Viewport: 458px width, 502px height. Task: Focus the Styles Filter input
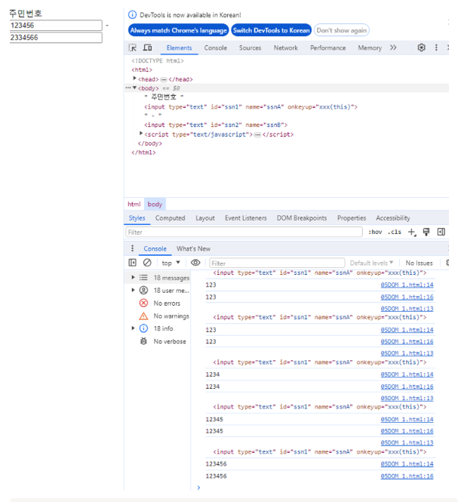244,232
